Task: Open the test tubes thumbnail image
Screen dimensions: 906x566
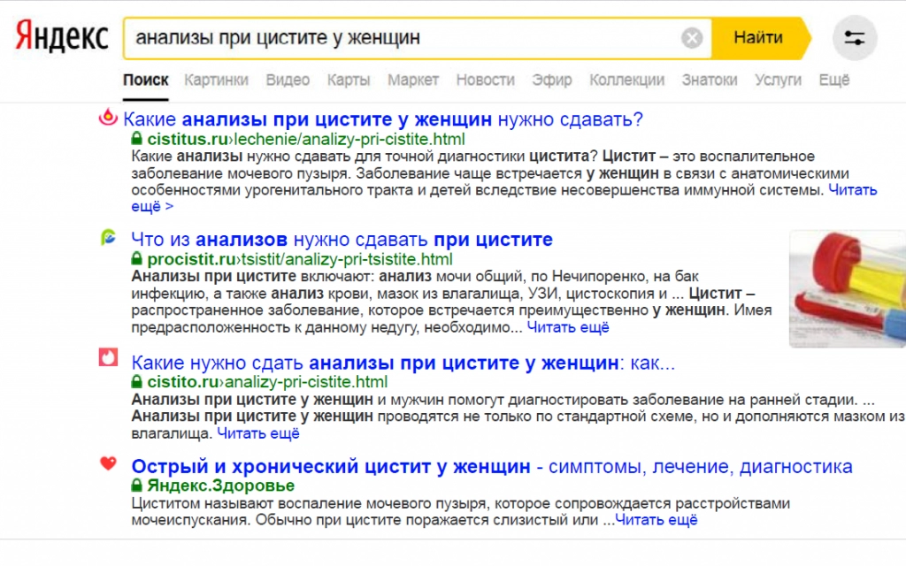Action: pos(847,289)
